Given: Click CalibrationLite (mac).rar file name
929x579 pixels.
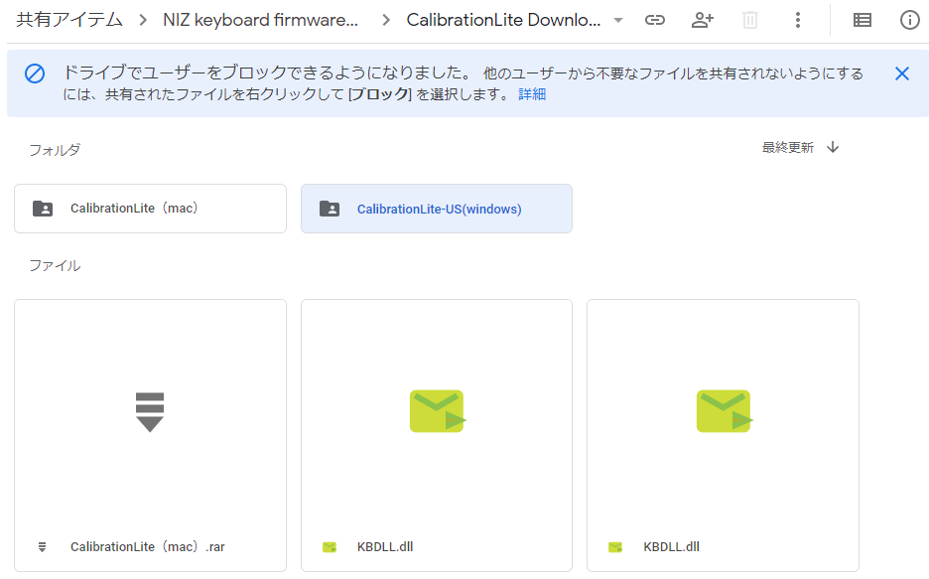Looking at the screenshot, I should [148, 547].
